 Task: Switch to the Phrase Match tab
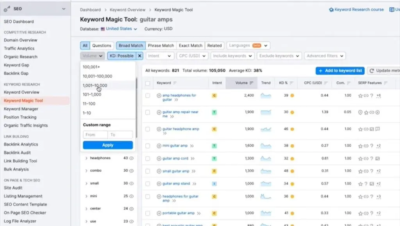point(161,45)
